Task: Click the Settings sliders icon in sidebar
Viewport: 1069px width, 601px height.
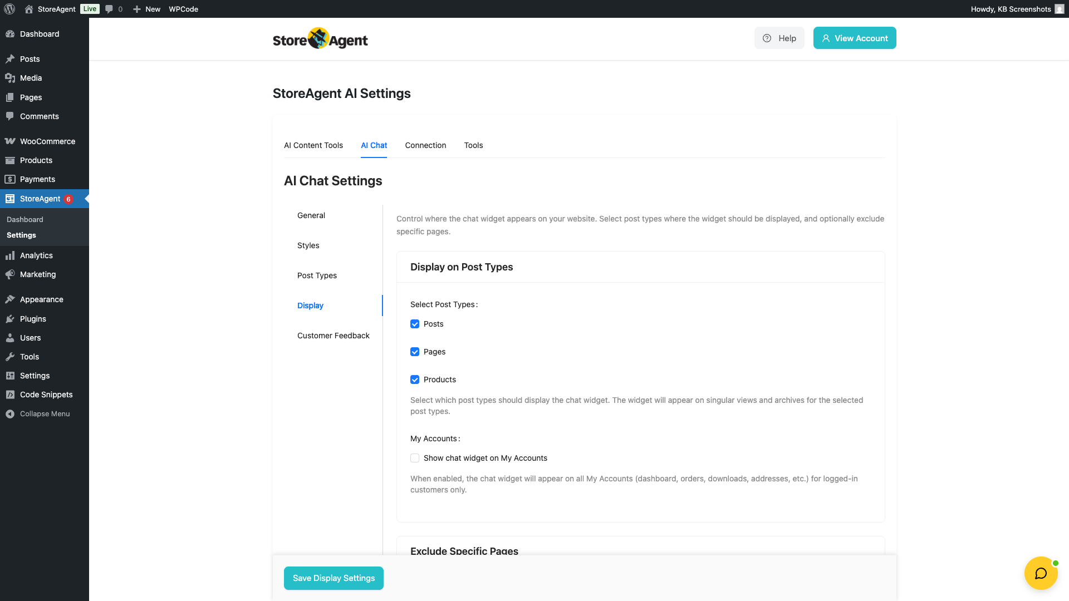Action: click(10, 376)
